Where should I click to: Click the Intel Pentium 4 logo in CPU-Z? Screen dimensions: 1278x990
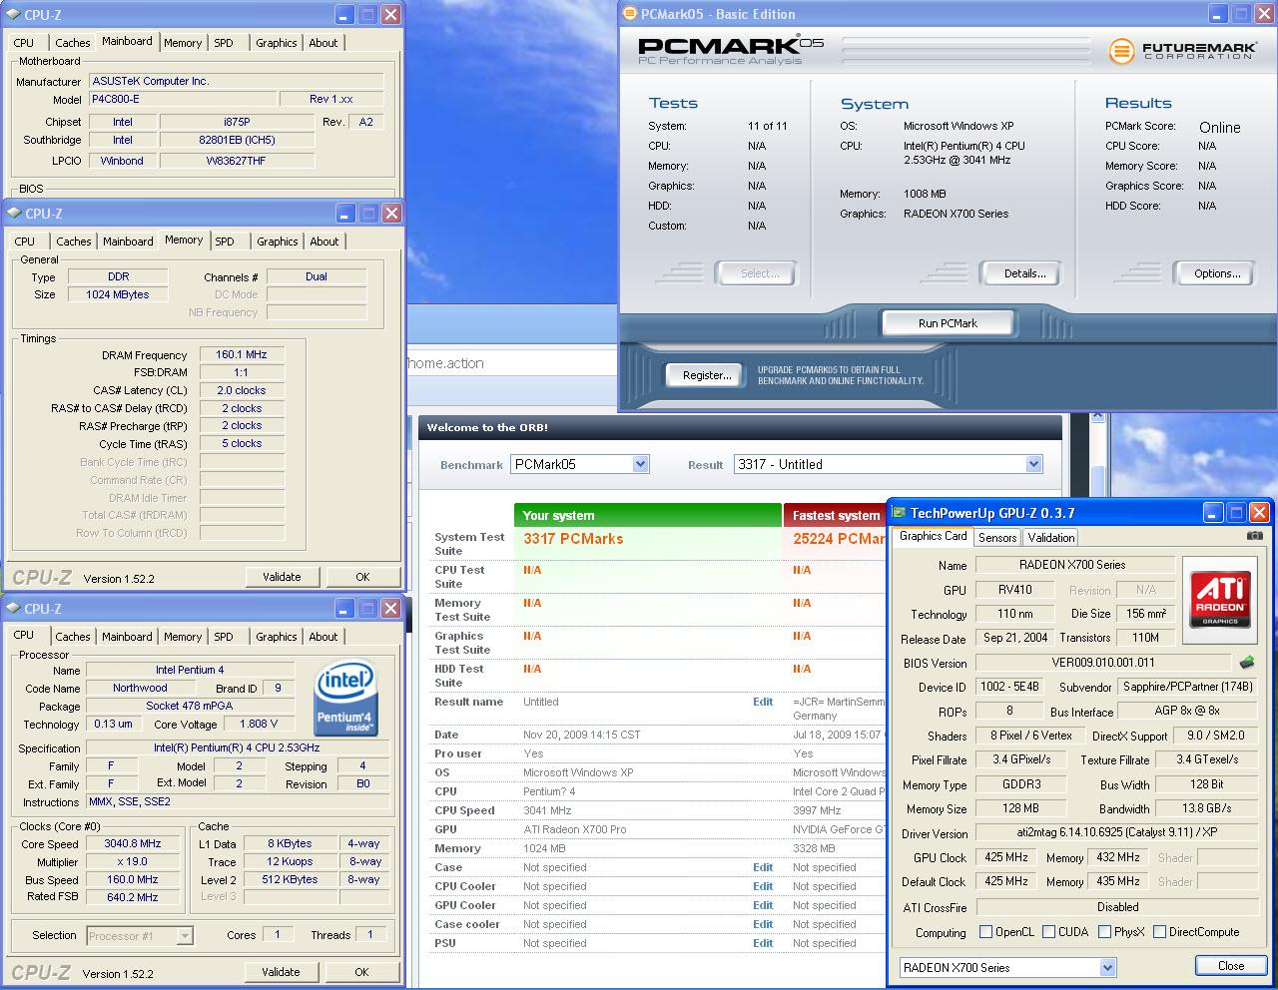(x=345, y=699)
